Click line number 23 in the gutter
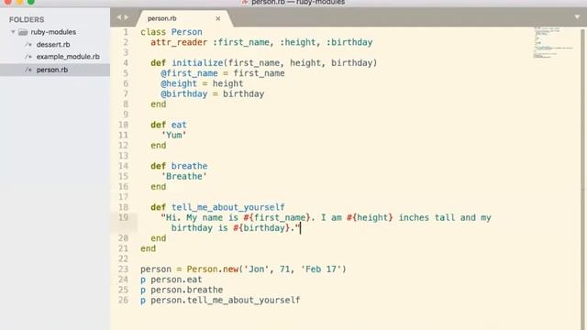The height and width of the screenshot is (330, 587). (x=123, y=269)
